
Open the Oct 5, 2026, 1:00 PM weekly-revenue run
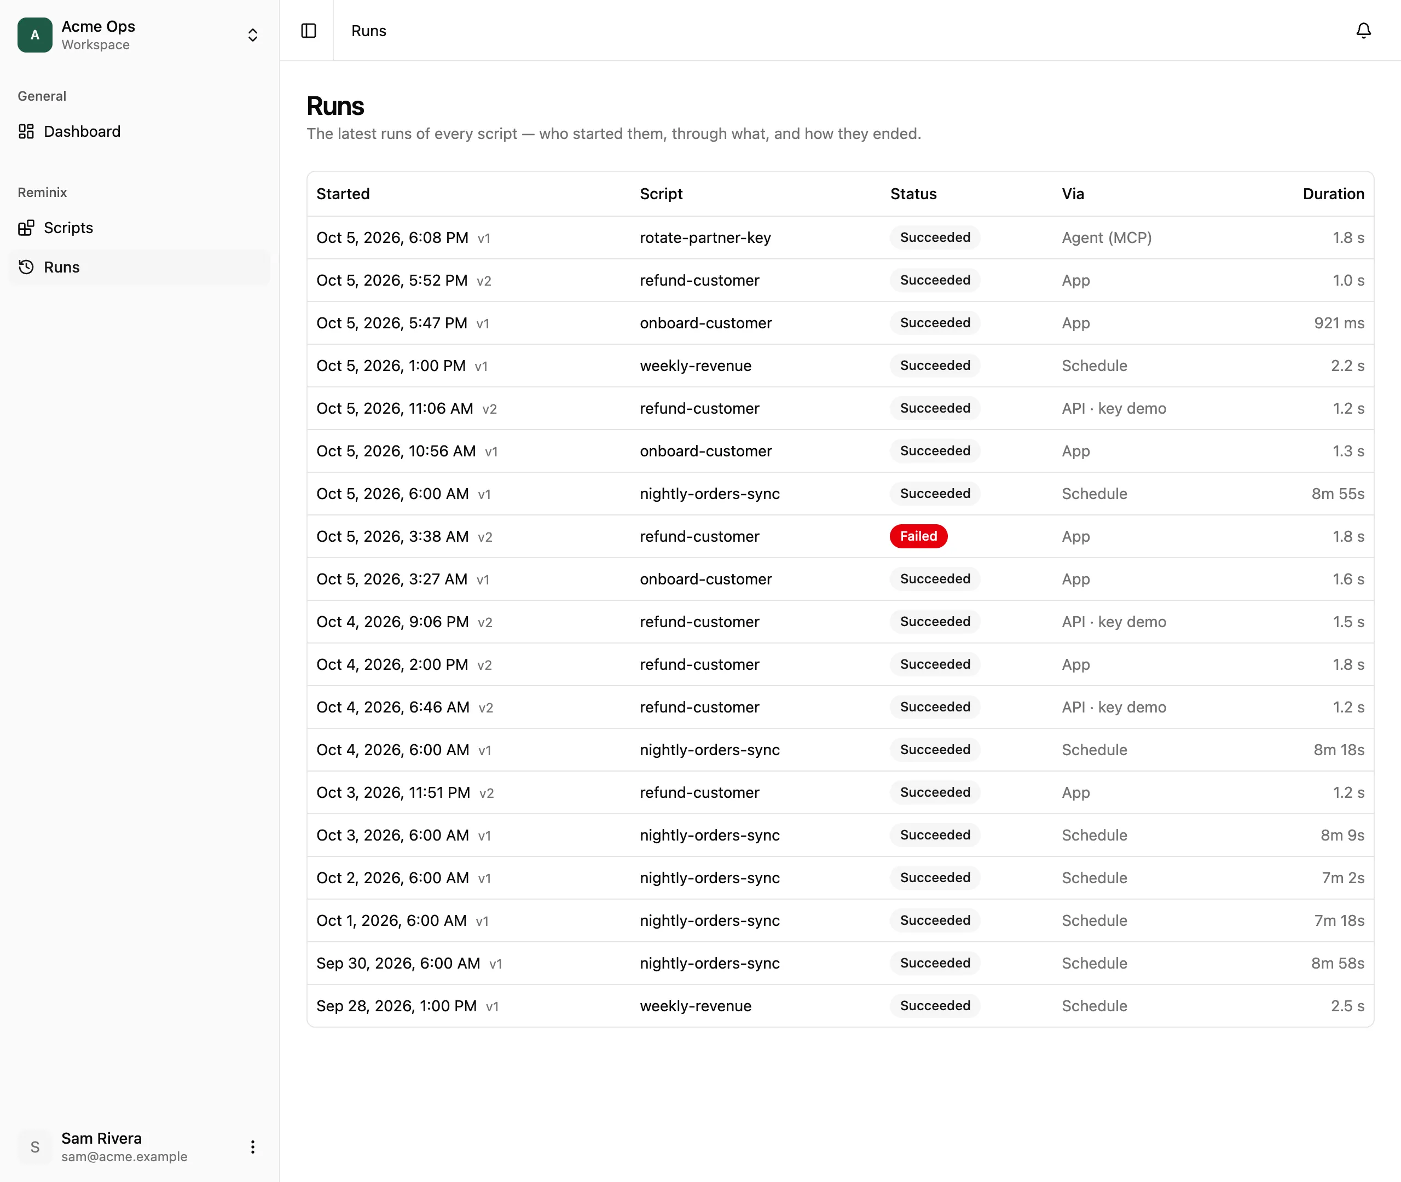[840, 365]
